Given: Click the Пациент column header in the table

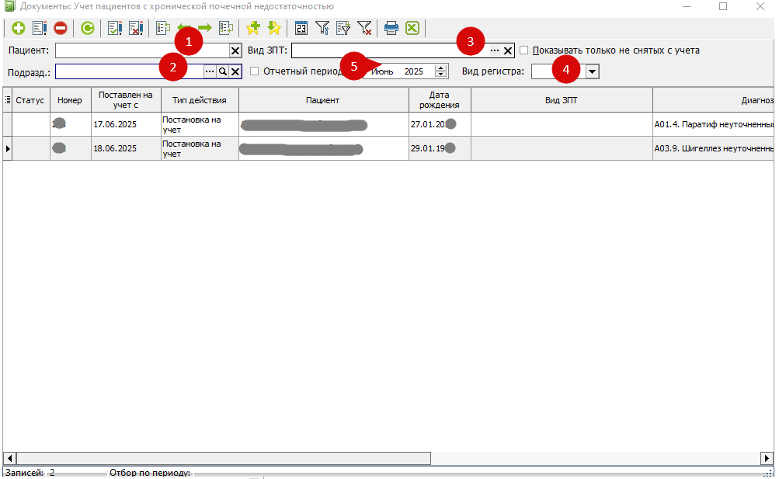Looking at the screenshot, I should [323, 100].
